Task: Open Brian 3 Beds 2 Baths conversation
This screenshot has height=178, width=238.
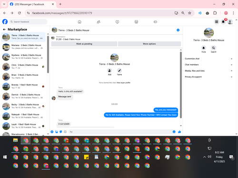Action: click(x=23, y=76)
